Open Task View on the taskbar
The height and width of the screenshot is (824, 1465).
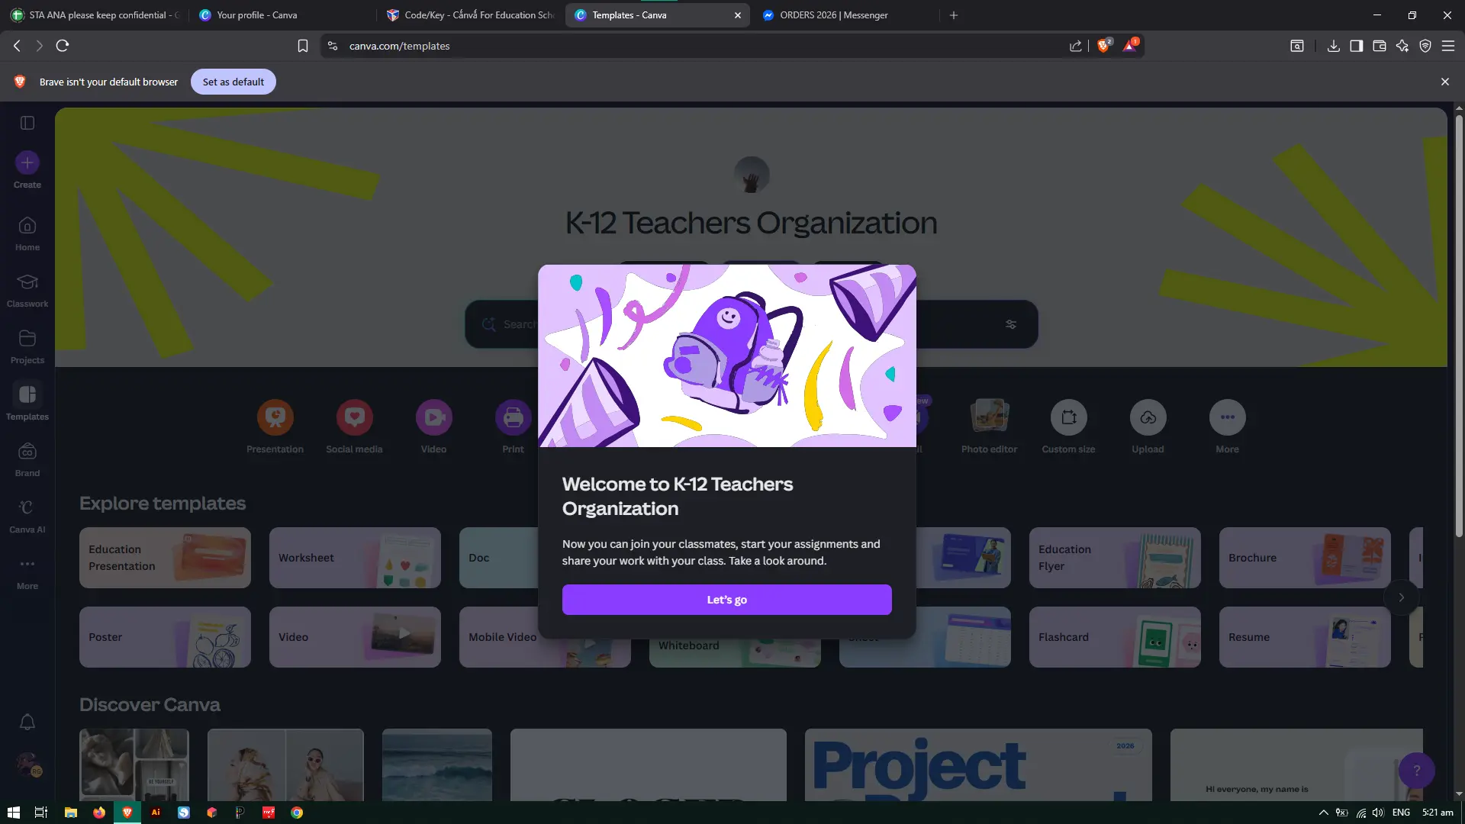pos(41,813)
